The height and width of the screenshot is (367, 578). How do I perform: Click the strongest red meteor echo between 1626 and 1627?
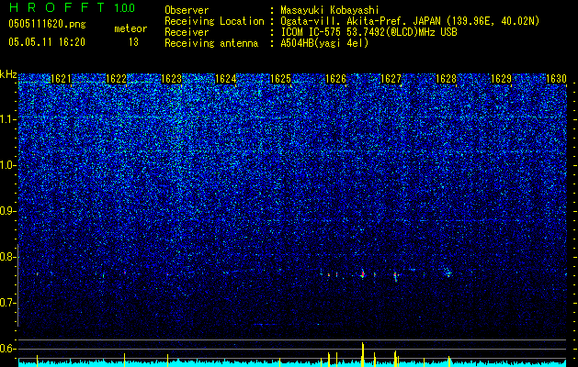coord(363,274)
